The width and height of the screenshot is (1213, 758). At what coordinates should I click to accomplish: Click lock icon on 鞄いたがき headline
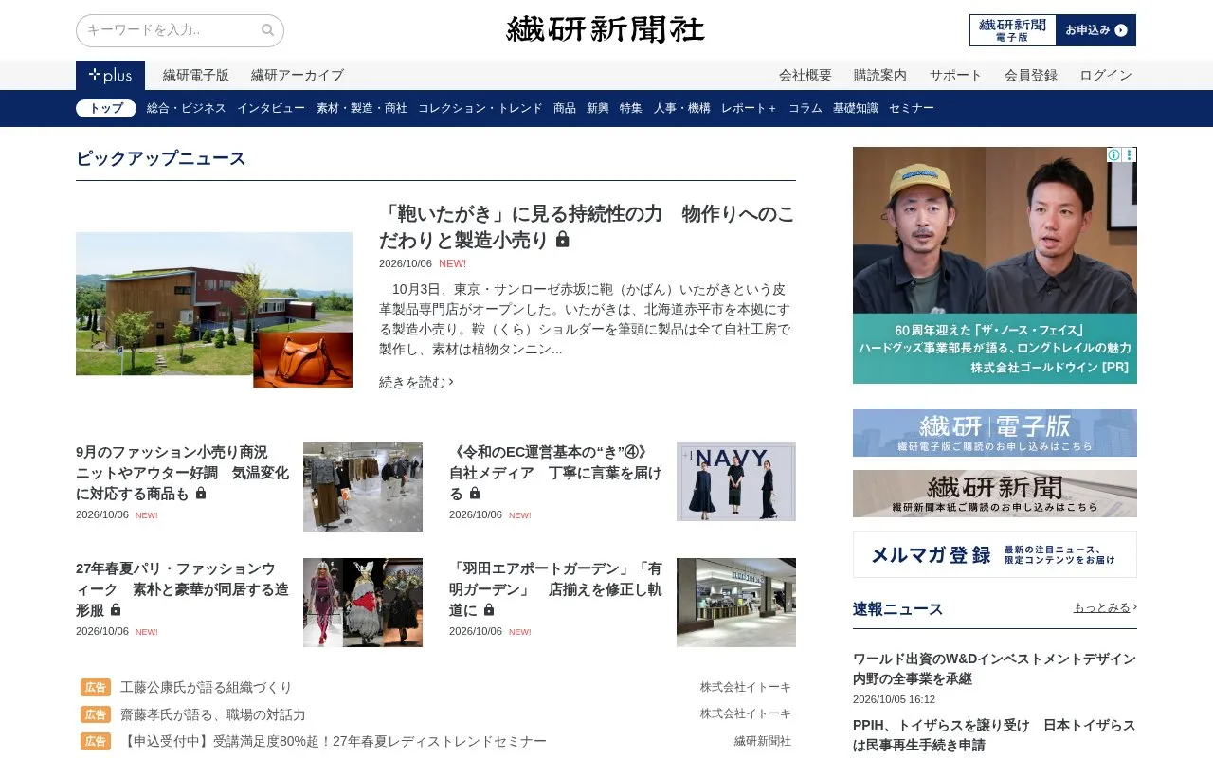tap(563, 240)
